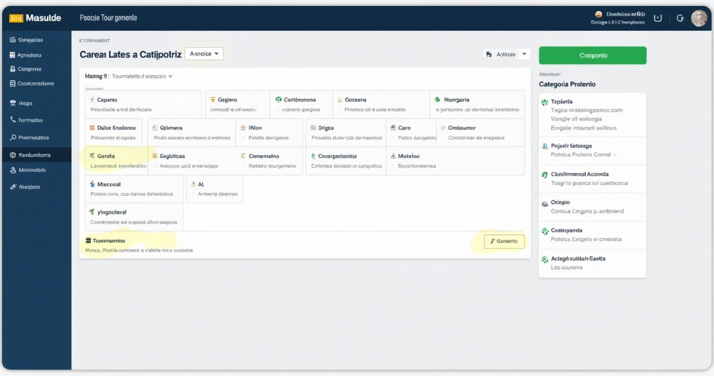Expand the Tournabited chevron in the filter row
This screenshot has height=376, width=714.
pyautogui.click(x=171, y=76)
